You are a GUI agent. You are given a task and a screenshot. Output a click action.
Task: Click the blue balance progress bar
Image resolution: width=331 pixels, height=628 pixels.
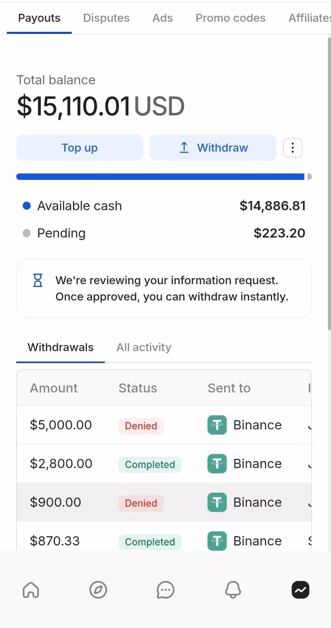(160, 177)
